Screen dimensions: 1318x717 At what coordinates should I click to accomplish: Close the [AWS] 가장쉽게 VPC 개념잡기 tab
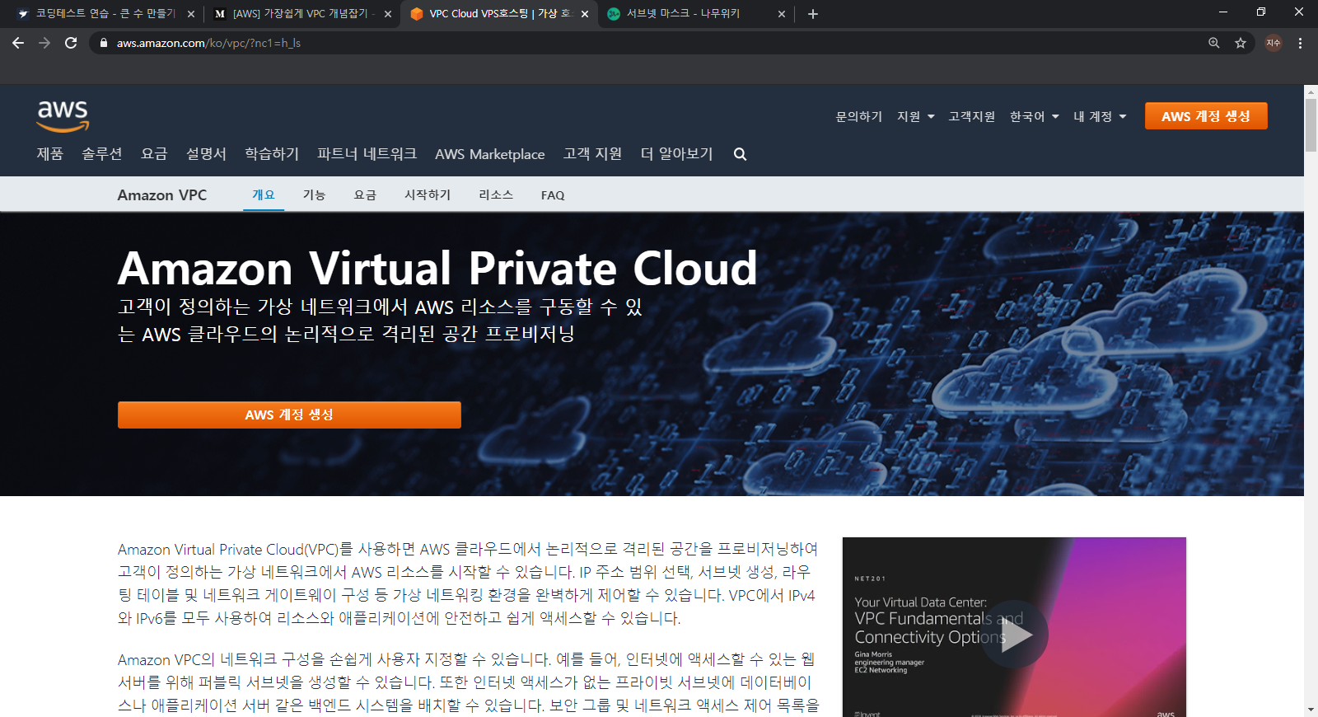(388, 14)
